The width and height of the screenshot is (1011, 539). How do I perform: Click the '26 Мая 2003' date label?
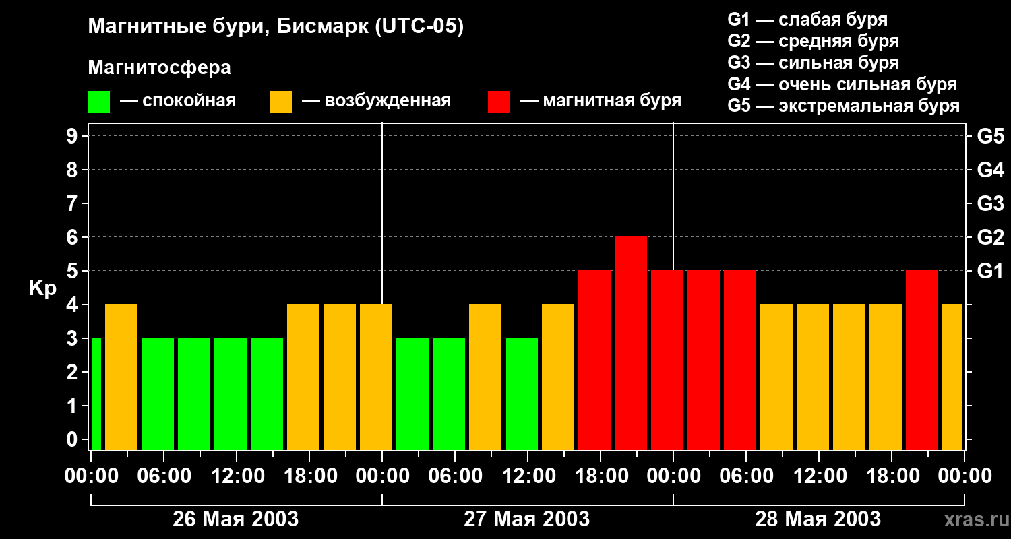(235, 519)
